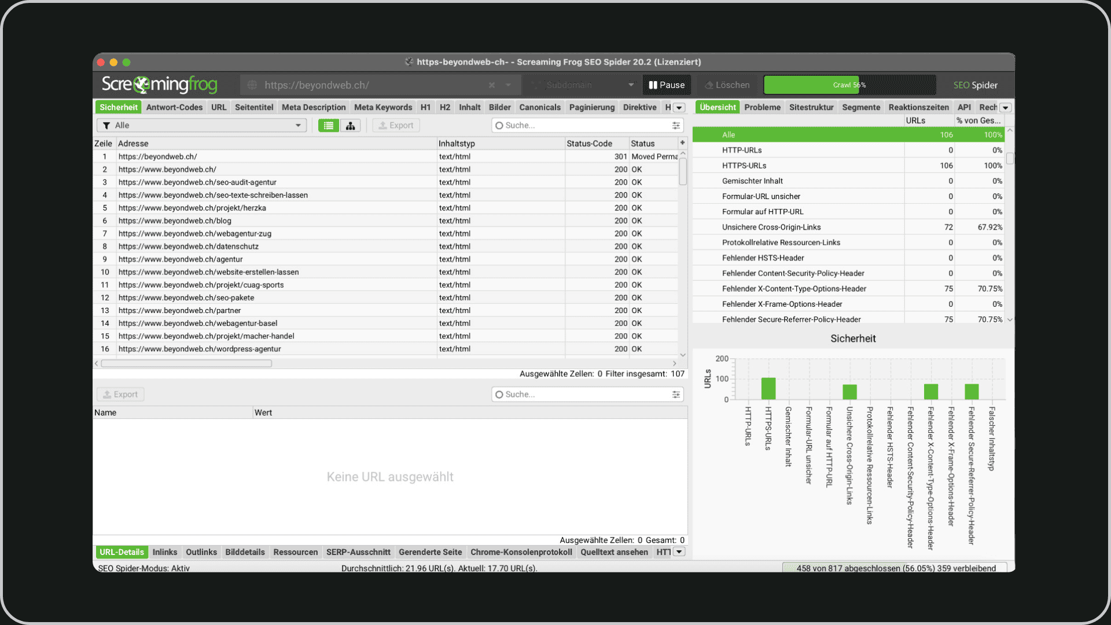
Task: Select row https://www.beyondweb.ch/partner
Action: point(385,311)
